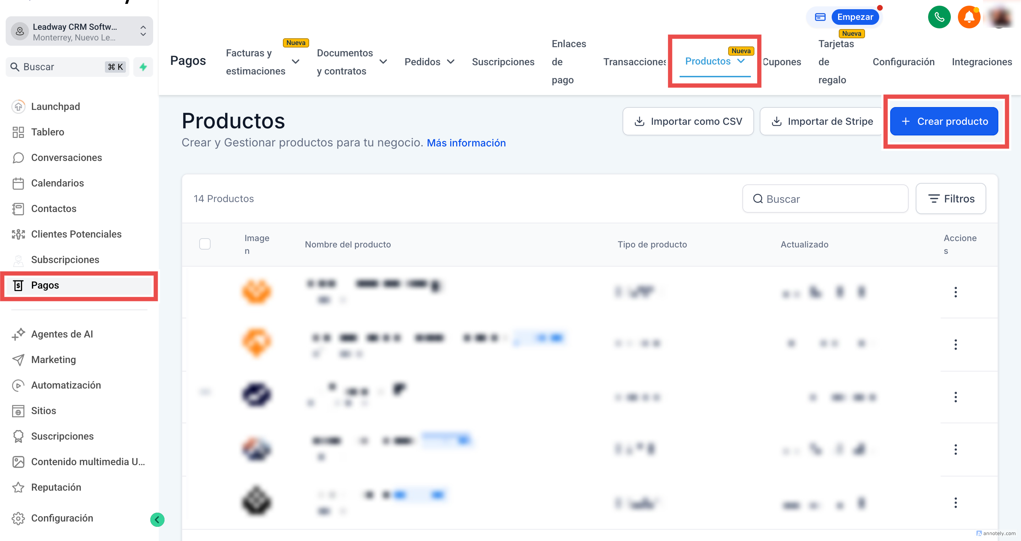This screenshot has height=541, width=1021.
Task: Click the green lightning quick-actions icon
Action: coord(143,67)
